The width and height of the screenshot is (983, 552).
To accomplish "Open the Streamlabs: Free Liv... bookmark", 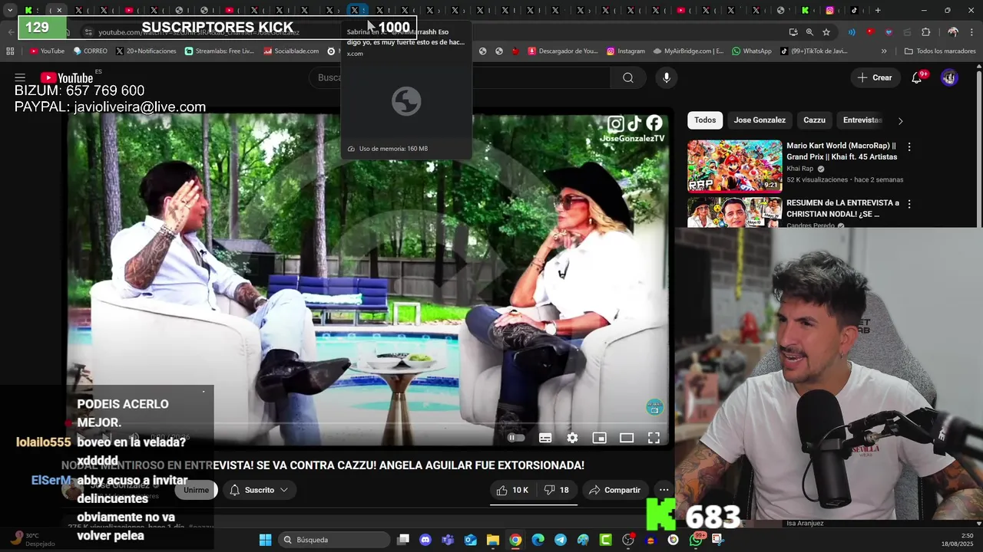I will point(219,51).
